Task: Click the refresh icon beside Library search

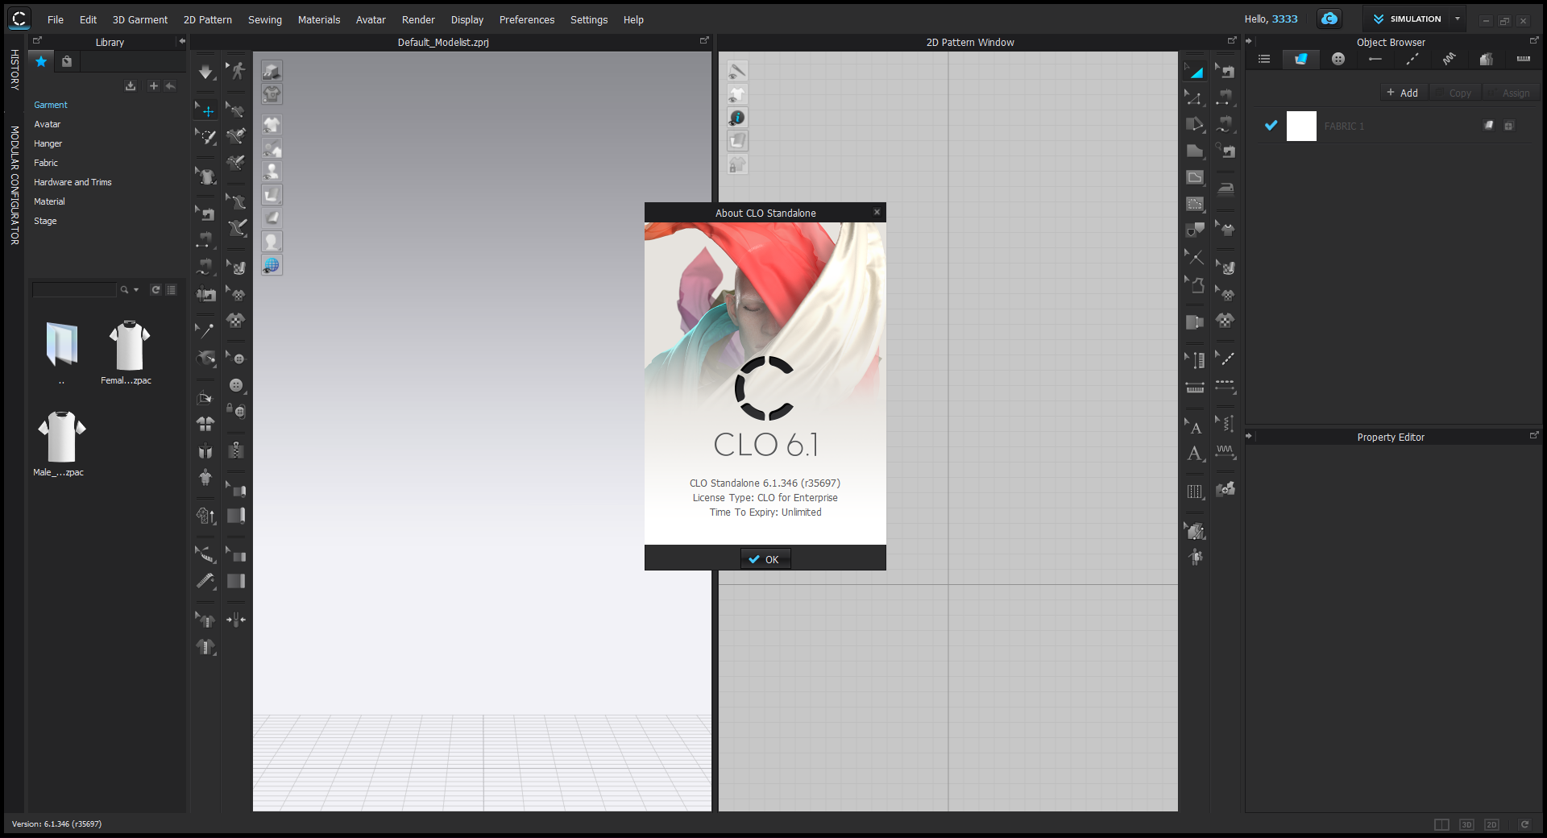Action: [x=156, y=290]
